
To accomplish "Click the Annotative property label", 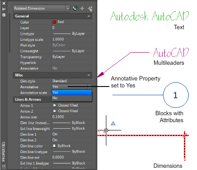I will (x=29, y=87).
